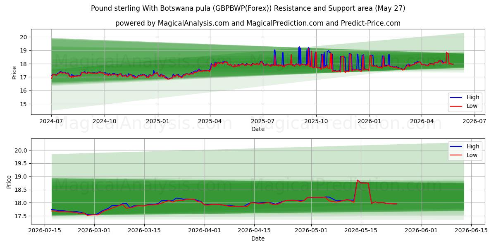Click the 2026-07 date tick label
496x248 pixels.
pos(474,122)
